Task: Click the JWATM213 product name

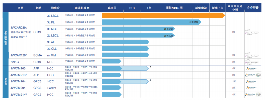Action: 18,75
